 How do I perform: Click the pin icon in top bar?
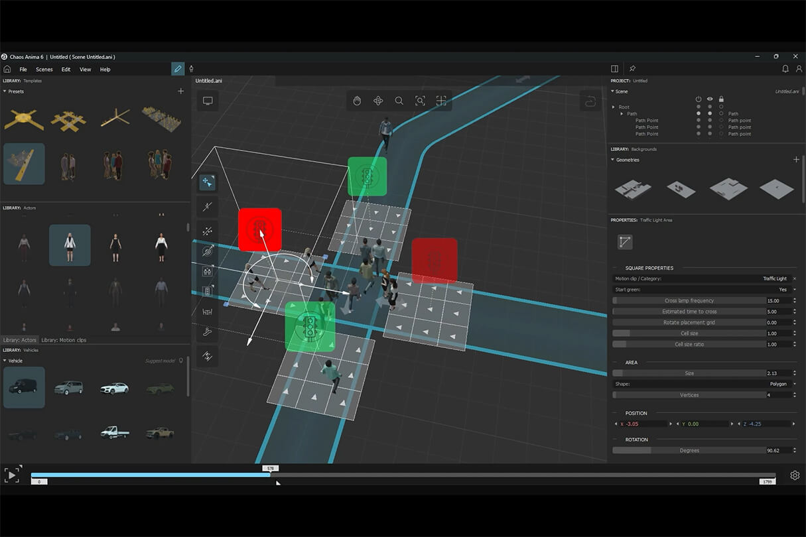(x=632, y=69)
